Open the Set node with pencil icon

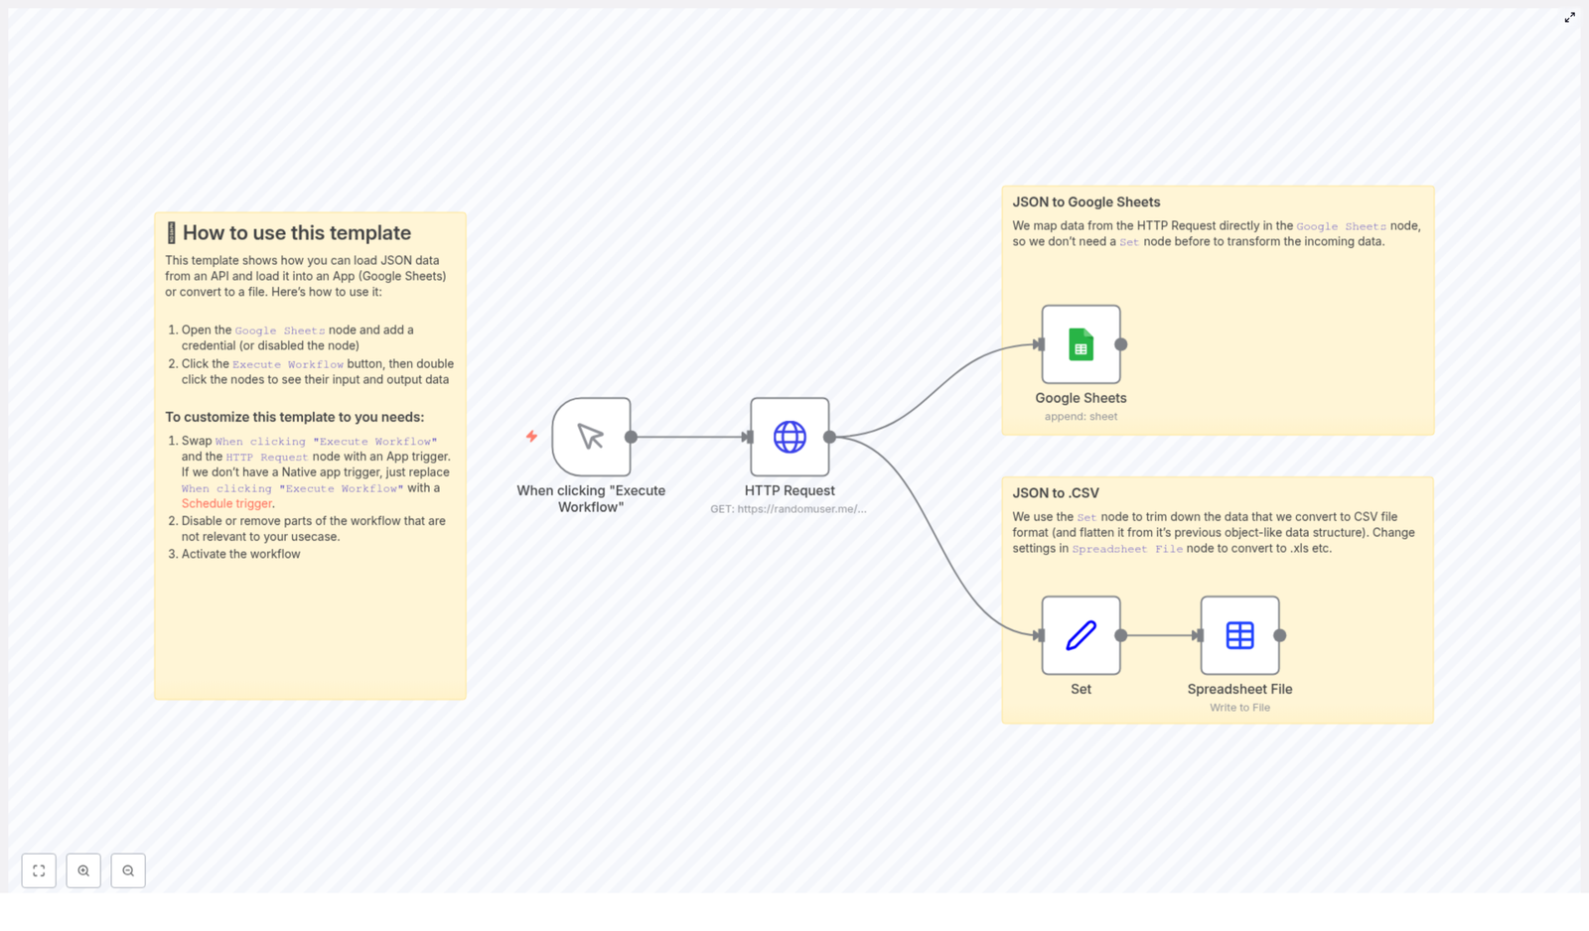1081,635
